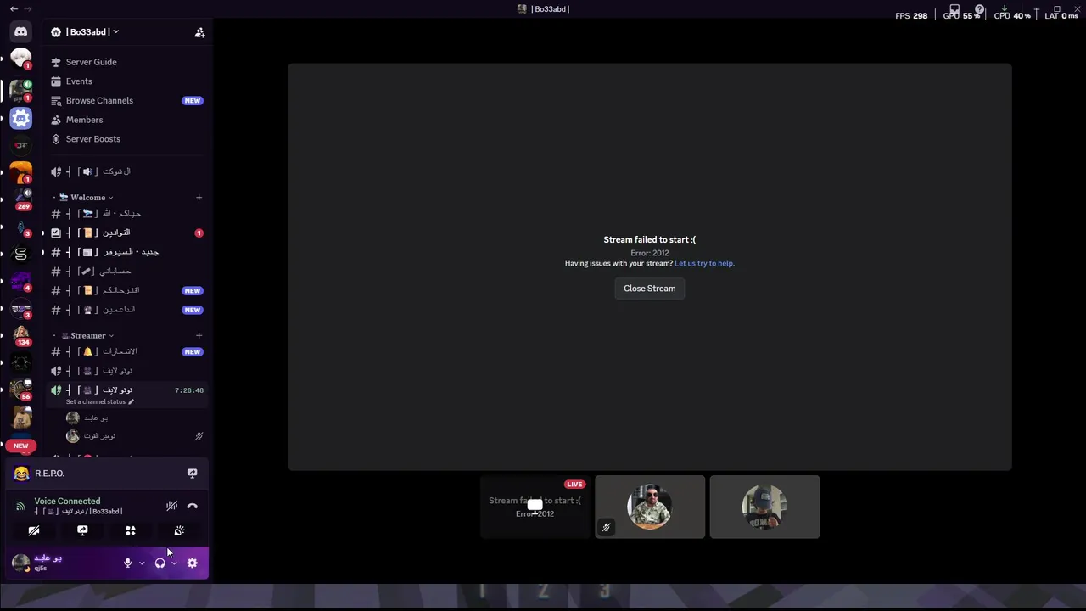The image size is (1086, 611).
Task: Open R.E.P.O. game activity label
Action: pos(49,474)
